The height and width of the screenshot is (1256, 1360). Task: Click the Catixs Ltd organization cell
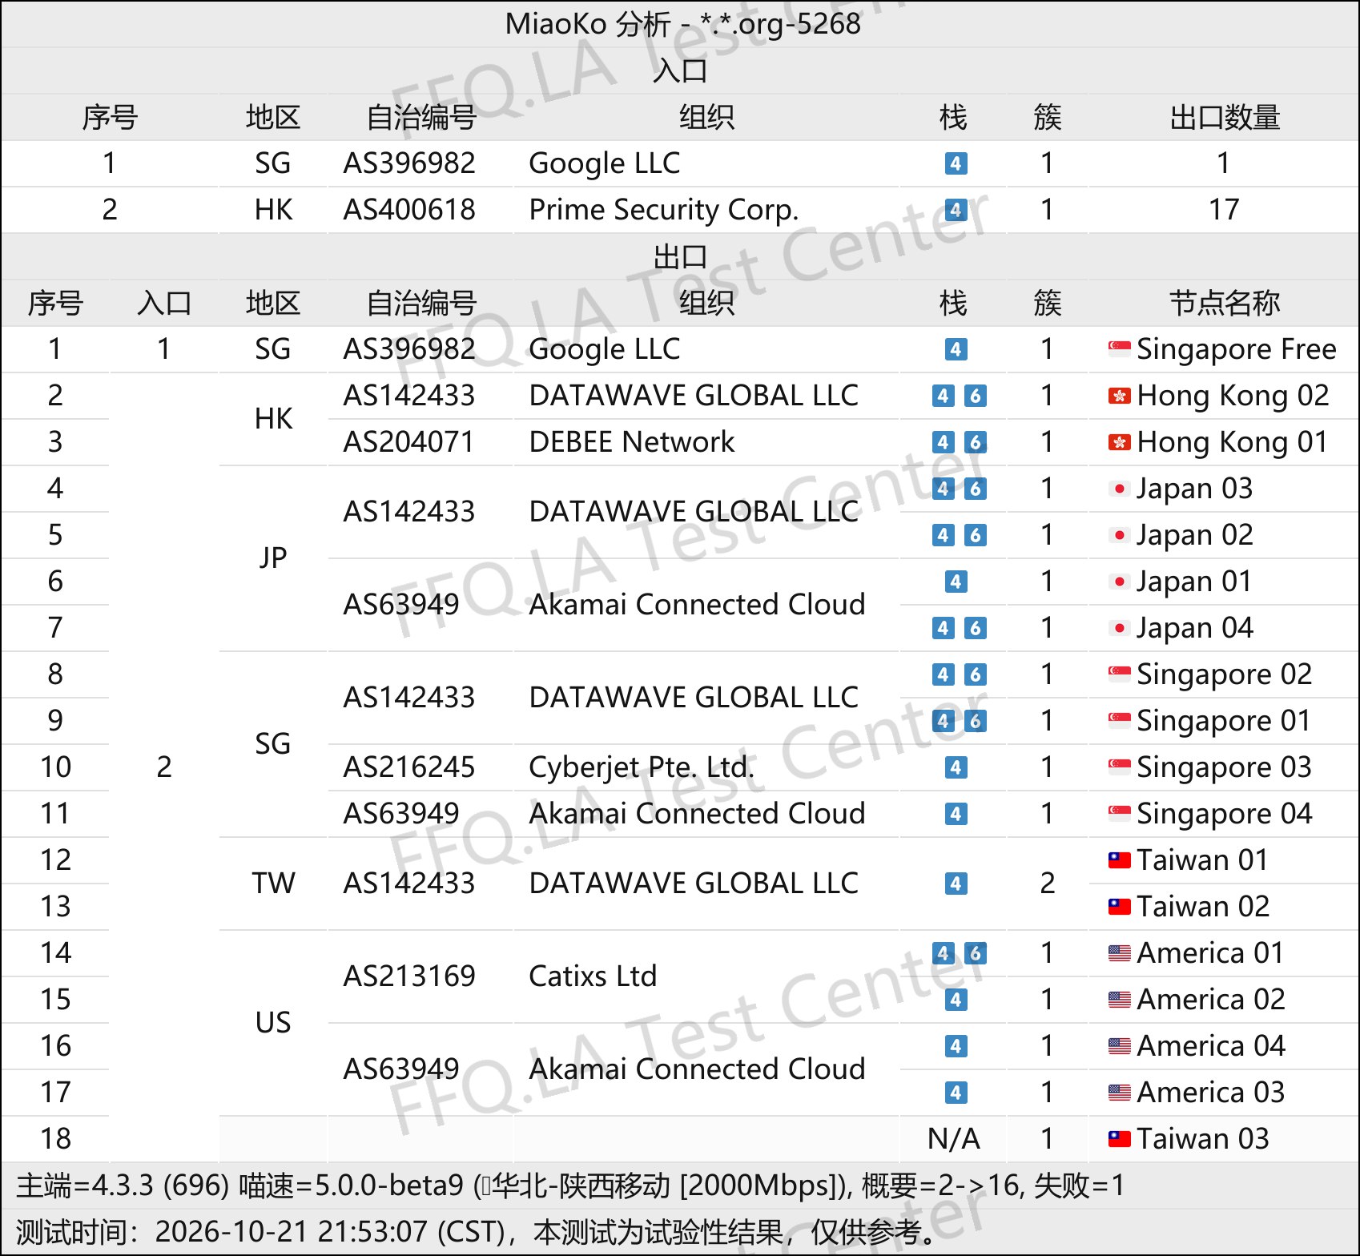(593, 976)
